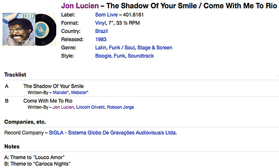Screen dimensions: 279x168
Task: Click the Brazil country link
Action: [x=101, y=31]
